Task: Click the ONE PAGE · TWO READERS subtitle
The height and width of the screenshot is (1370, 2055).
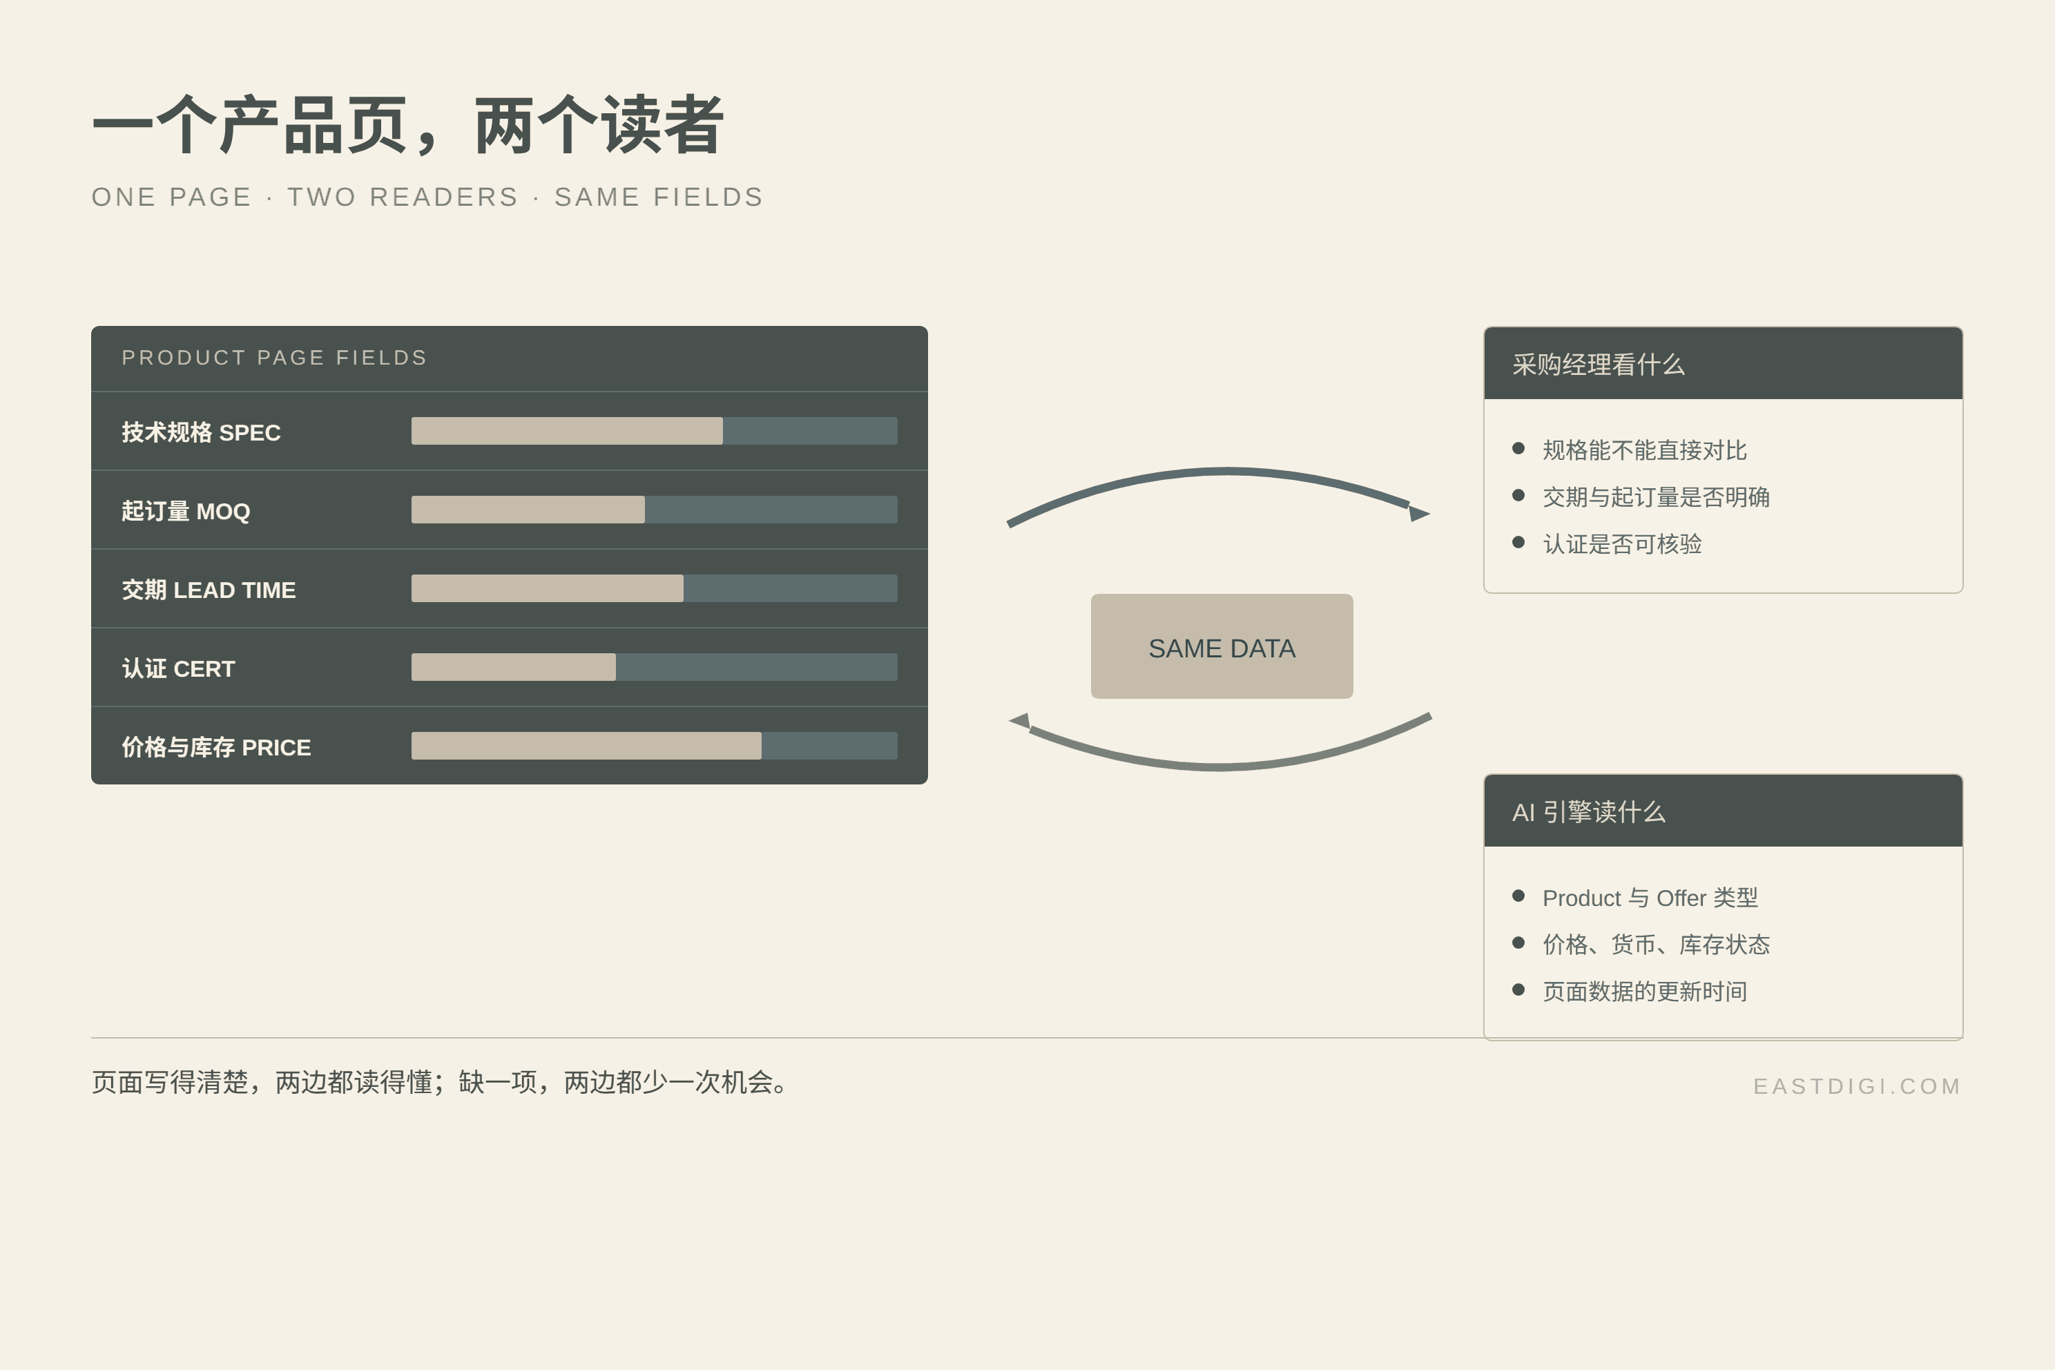Action: (427, 197)
